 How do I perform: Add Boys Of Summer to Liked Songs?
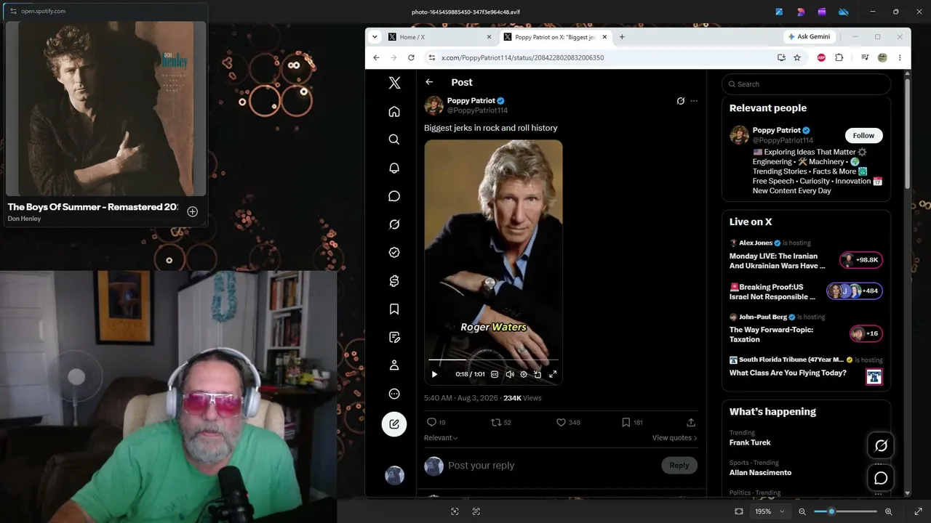[192, 212]
